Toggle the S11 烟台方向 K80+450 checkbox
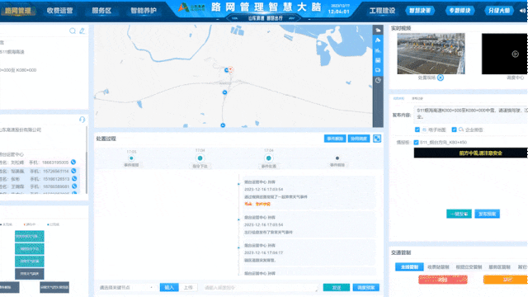528x297 pixels. 416,143
